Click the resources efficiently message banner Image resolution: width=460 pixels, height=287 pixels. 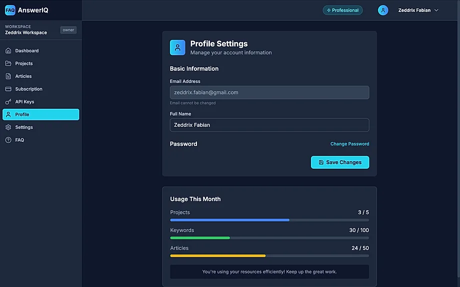tap(269, 272)
